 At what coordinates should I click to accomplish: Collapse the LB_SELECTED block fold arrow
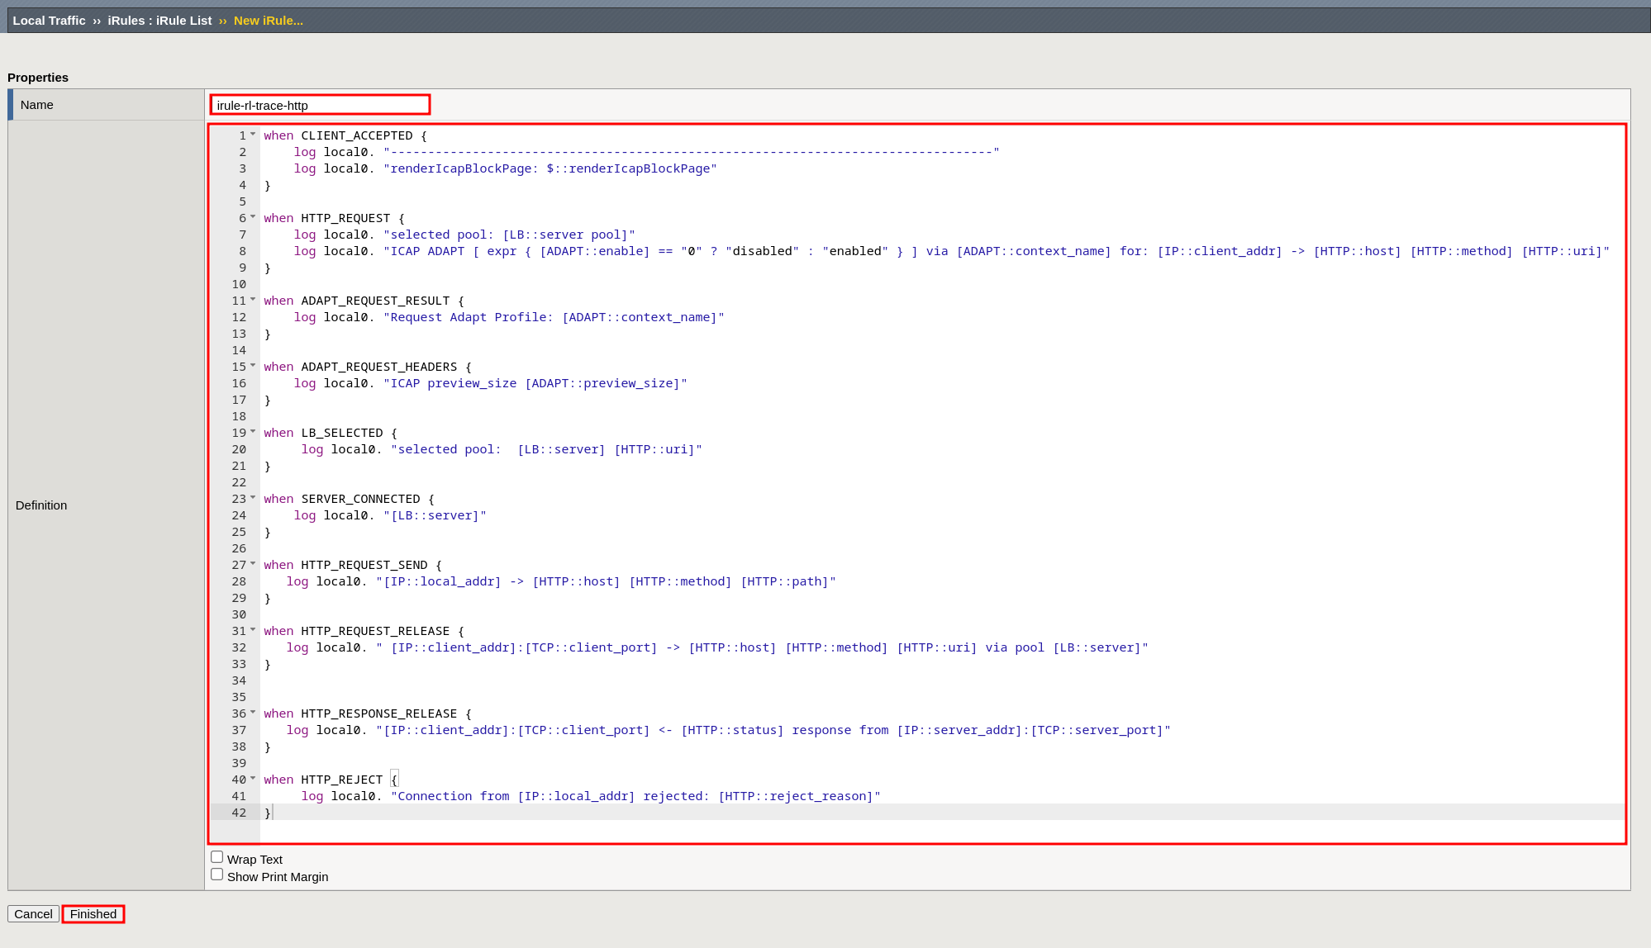coord(253,432)
